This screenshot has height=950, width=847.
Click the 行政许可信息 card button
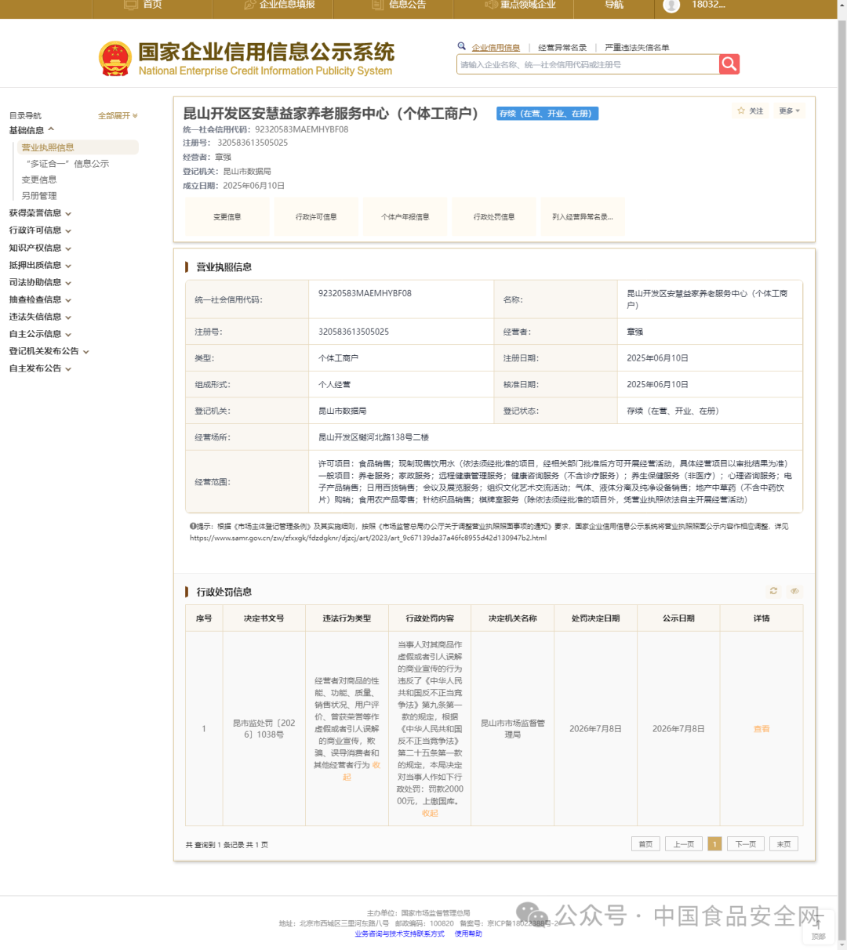316,217
